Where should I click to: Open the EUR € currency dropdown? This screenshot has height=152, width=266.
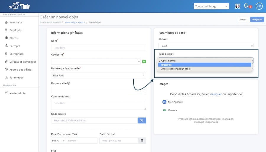click(58, 140)
